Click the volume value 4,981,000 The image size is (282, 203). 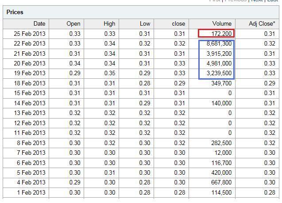click(x=219, y=63)
